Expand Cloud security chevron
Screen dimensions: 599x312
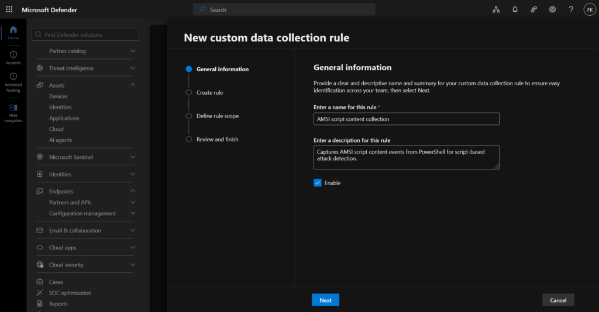click(x=133, y=264)
